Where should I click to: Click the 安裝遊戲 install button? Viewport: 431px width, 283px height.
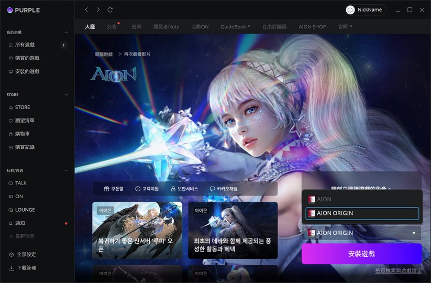pos(362,254)
